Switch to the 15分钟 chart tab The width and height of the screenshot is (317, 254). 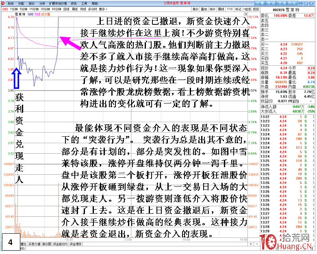tap(34, 9)
